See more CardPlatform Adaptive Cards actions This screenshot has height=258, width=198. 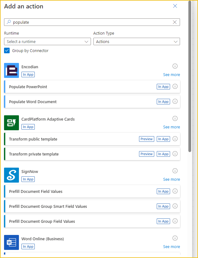click(x=171, y=127)
